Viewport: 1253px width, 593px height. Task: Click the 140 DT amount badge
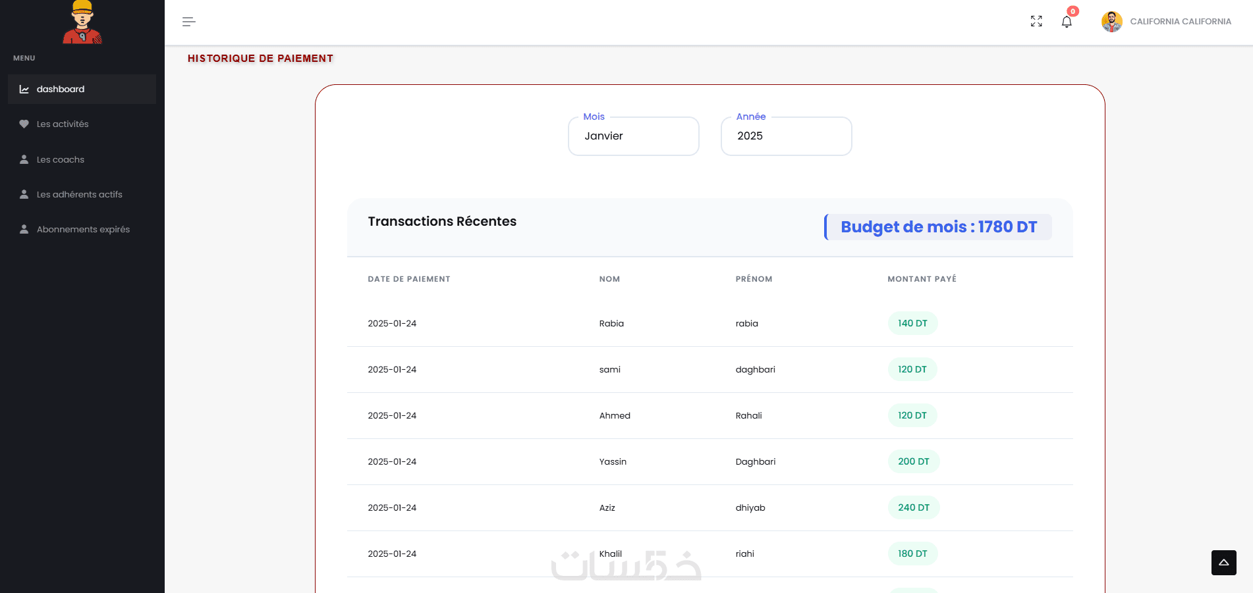[x=912, y=323]
